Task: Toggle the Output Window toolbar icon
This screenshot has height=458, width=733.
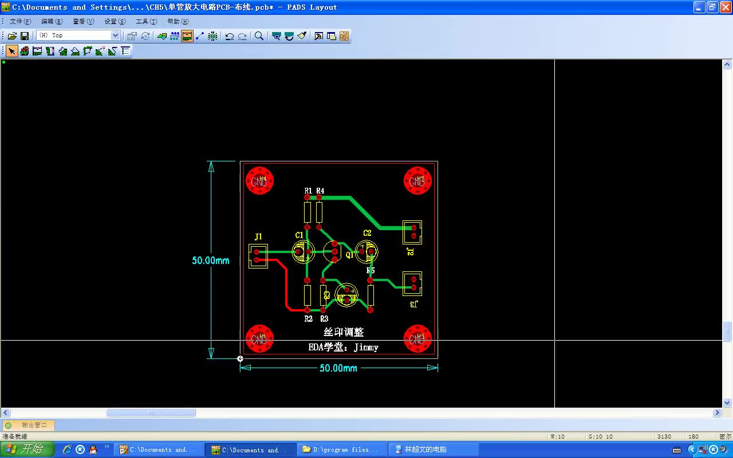Action: (319, 35)
